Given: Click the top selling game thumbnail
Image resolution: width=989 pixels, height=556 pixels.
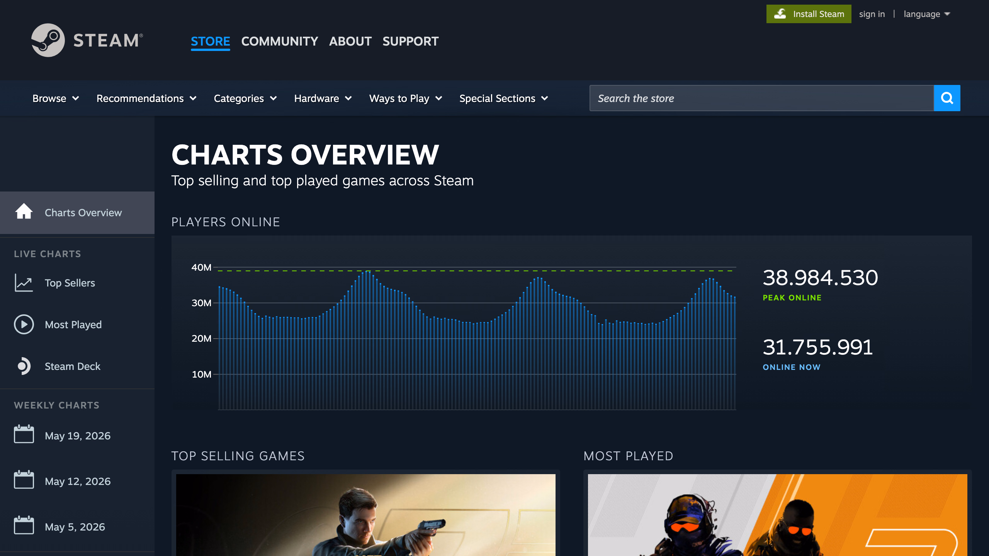Looking at the screenshot, I should [366, 515].
